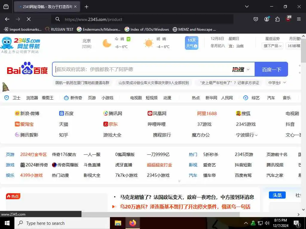Image resolution: width=306 pixels, height=229 pixels.
Task: Open 凤凰网 site link
Action: (x=157, y=113)
